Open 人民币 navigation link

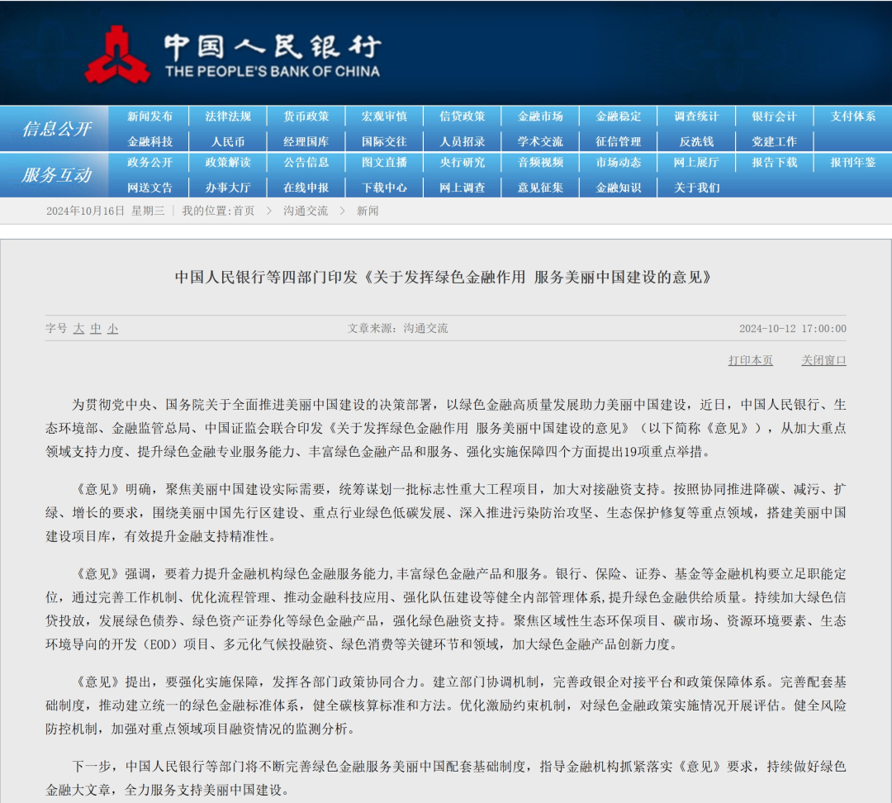point(228,142)
